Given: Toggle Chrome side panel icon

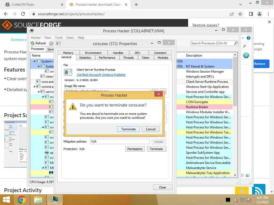Looking at the screenshot, I should [251, 14].
